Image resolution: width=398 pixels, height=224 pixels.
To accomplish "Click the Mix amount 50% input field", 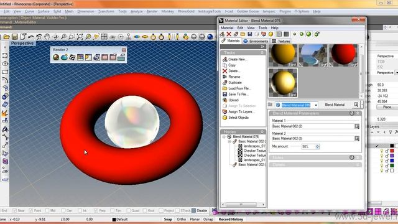I will [x=308, y=147].
